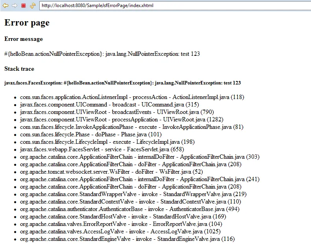
Task: Click the AuthenticatorBase invoke stack entry
Action: pos(130,209)
